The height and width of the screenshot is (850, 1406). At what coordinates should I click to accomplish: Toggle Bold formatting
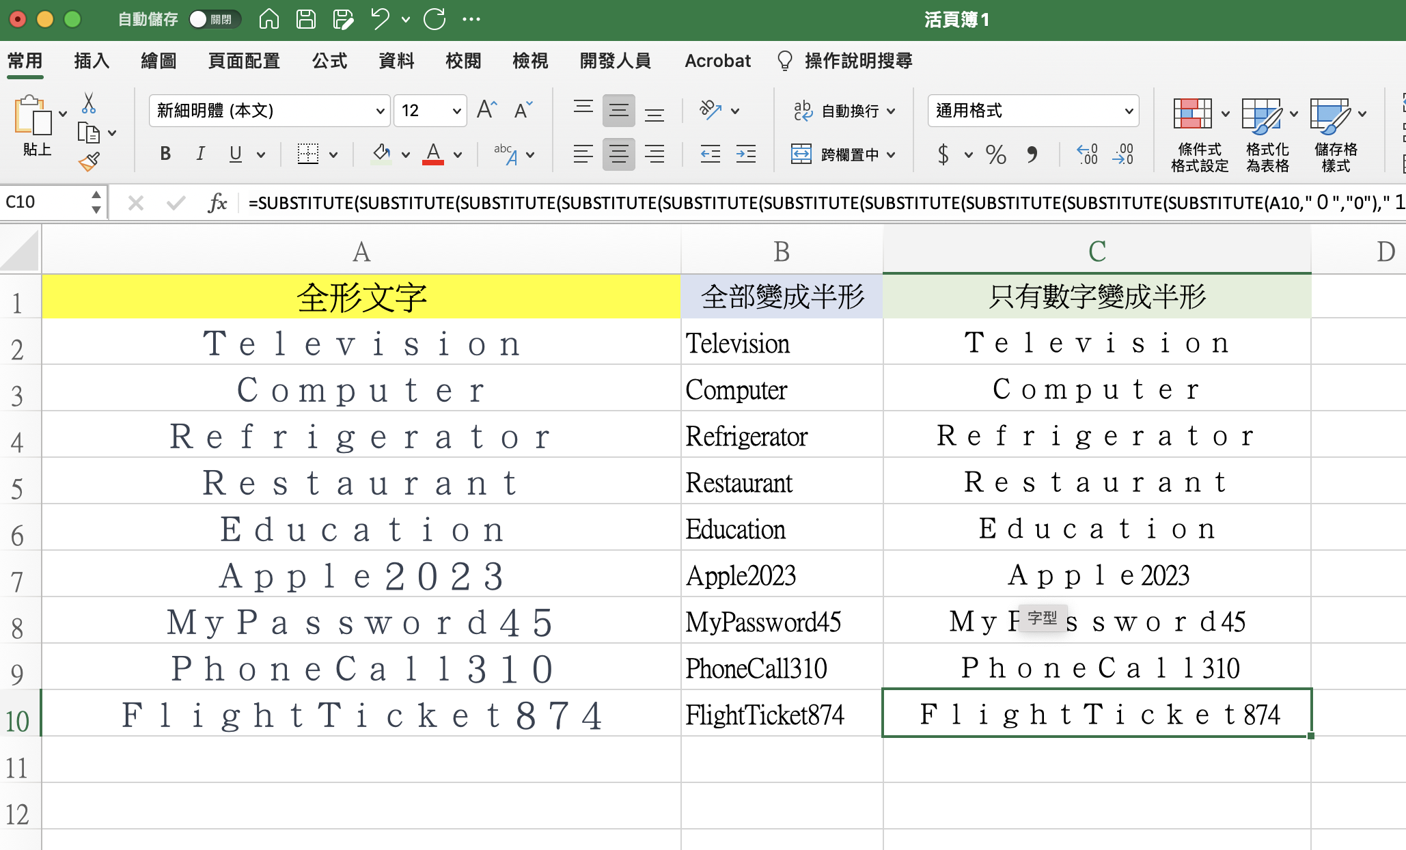[x=165, y=154]
